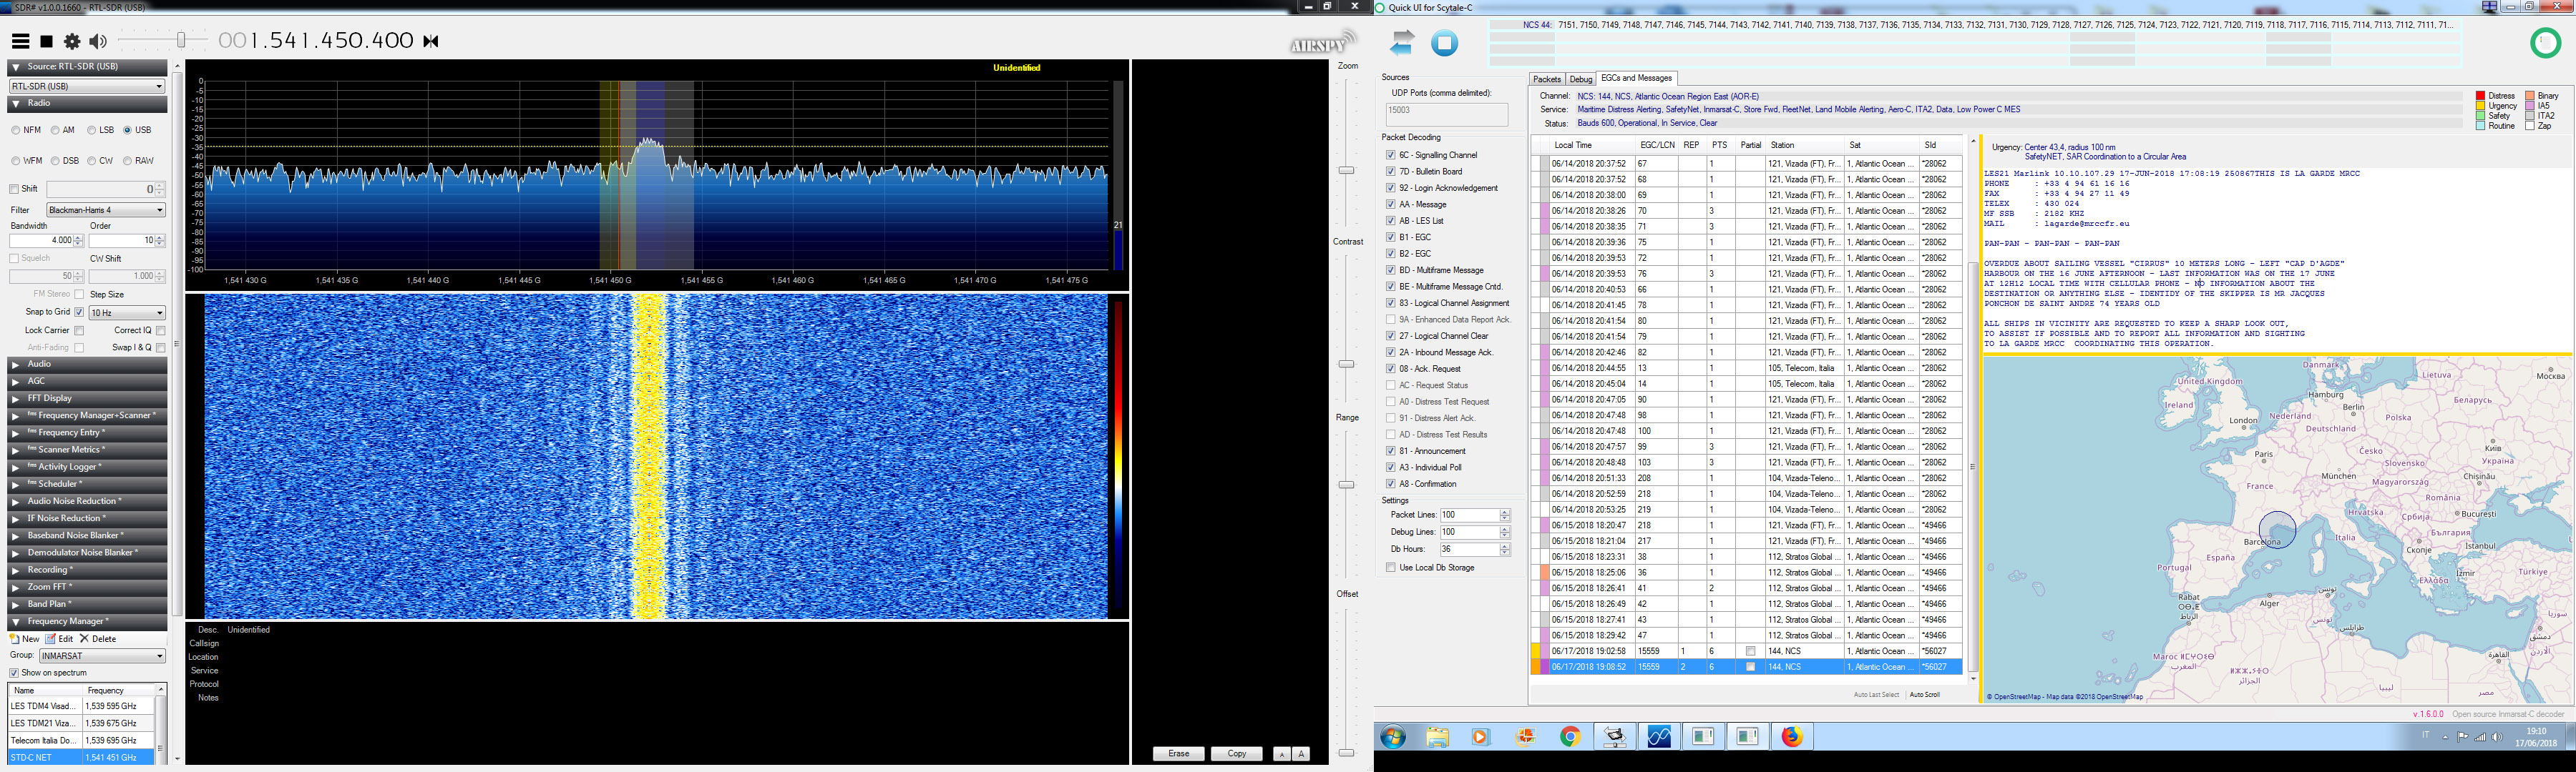Screen dimensions: 2576x772
Task: Click the green circle status indicator in Scytale-C
Action: 2545,43
